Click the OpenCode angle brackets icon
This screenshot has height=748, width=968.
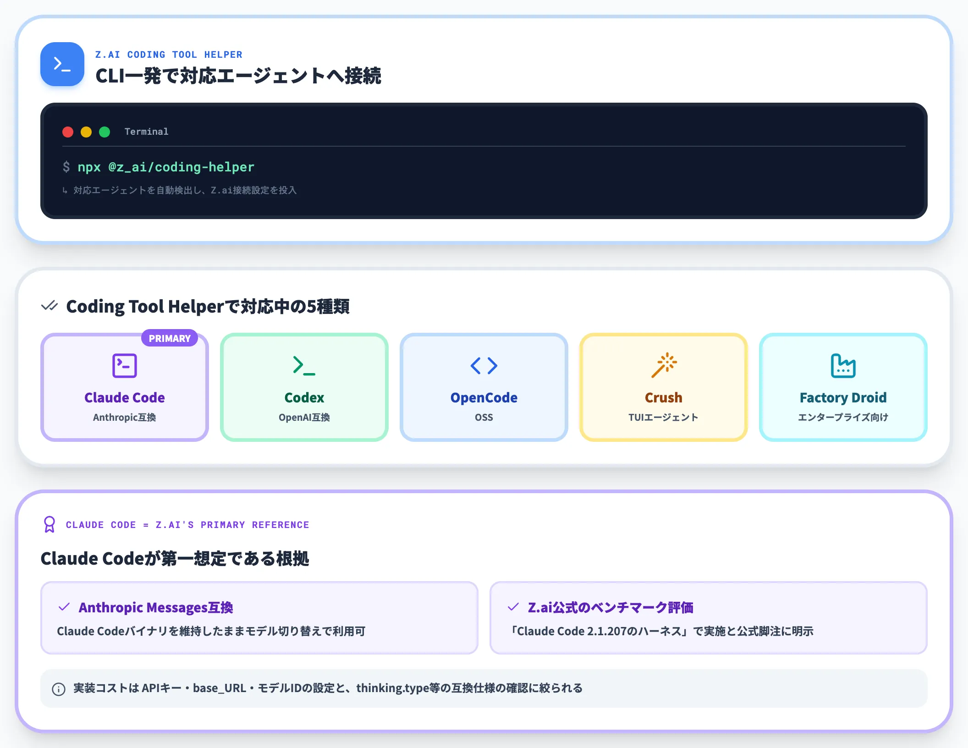[x=484, y=366]
